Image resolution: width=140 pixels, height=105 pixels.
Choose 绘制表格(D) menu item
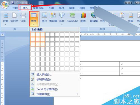(x=55, y=80)
